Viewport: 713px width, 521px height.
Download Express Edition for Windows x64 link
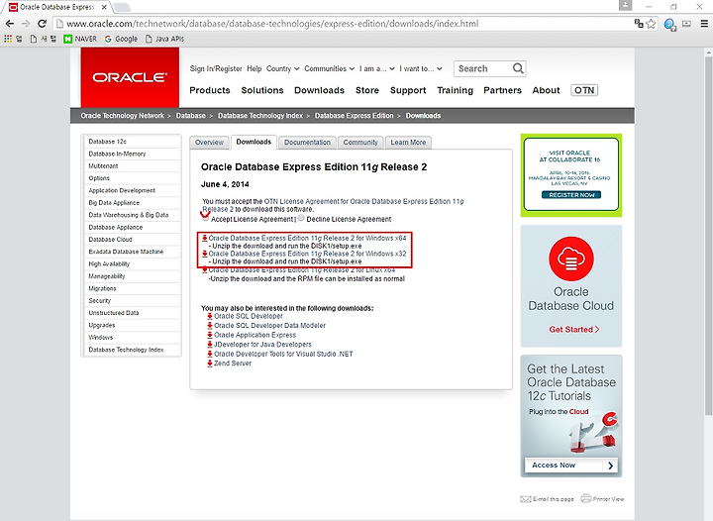(307, 238)
